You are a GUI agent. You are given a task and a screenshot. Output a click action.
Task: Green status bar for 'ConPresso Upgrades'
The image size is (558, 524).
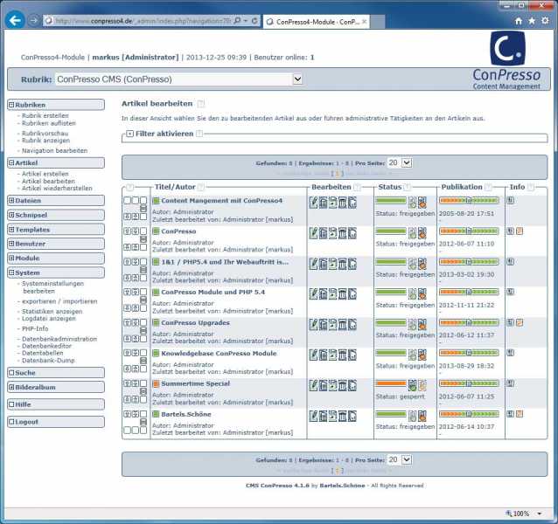coord(391,322)
